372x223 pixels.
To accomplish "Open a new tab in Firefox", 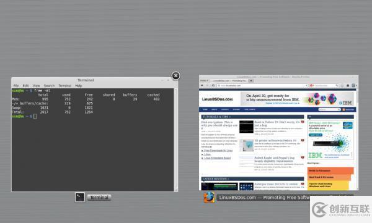I will tap(251, 81).
